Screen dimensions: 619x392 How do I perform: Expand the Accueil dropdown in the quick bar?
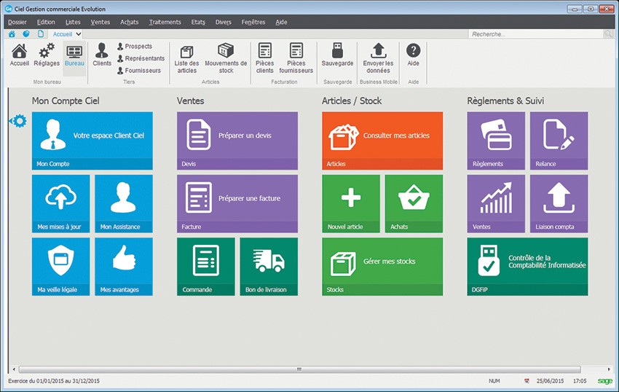78,34
